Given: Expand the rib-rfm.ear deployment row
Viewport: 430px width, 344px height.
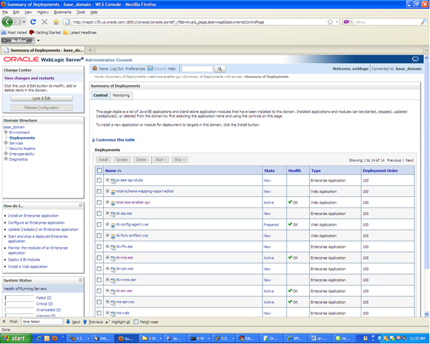Looking at the screenshot, I should (x=107, y=246).
